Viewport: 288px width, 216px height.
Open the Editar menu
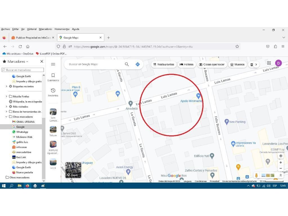coord(15,29)
